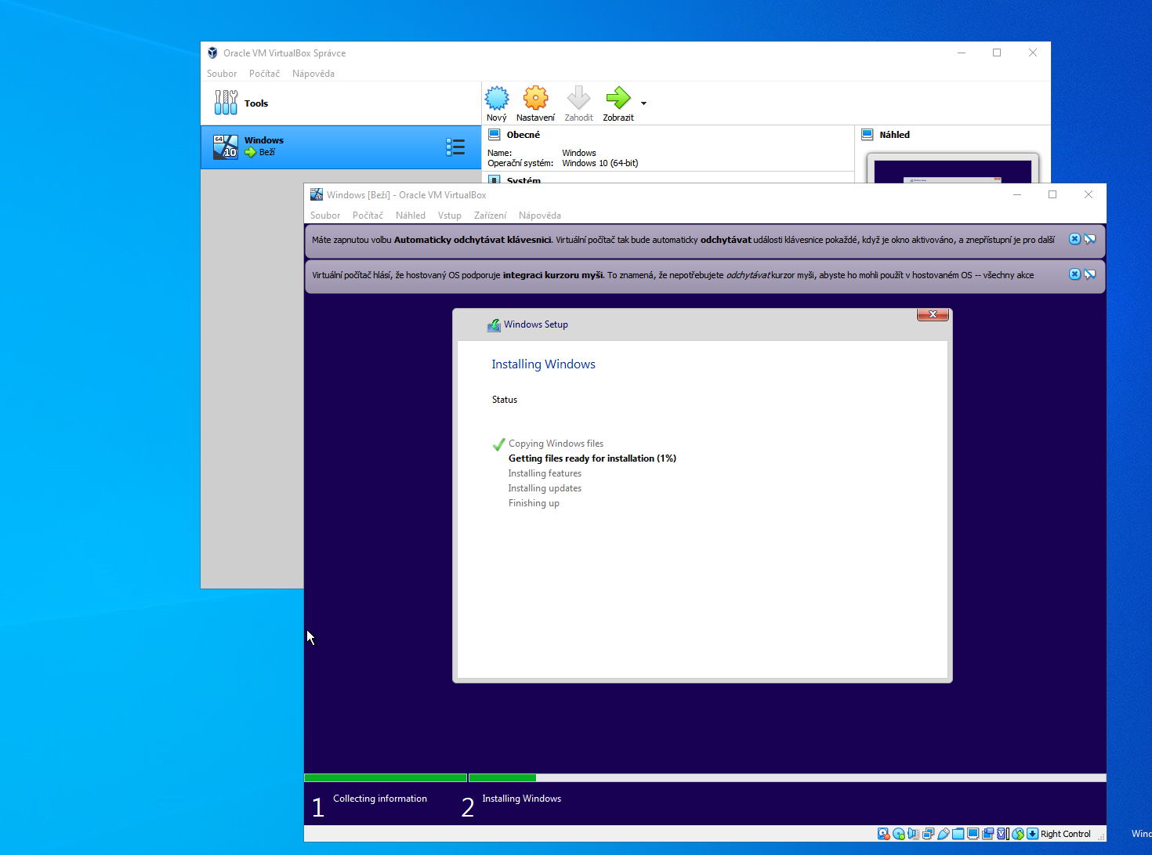Click the completed Collecting information progress bar

(x=386, y=778)
